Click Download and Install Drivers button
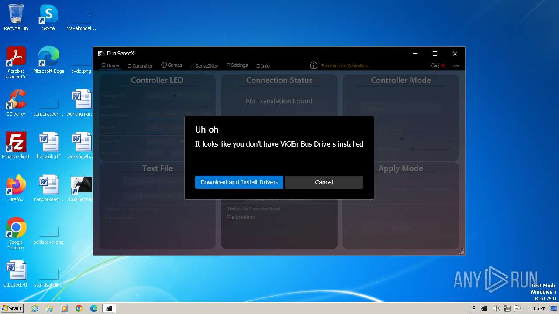The image size is (559, 314). pyautogui.click(x=239, y=182)
